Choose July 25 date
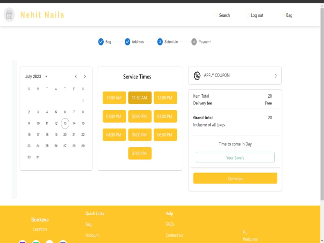 click(47, 146)
